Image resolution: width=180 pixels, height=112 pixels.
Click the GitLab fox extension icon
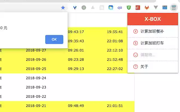[x=147, y=8]
